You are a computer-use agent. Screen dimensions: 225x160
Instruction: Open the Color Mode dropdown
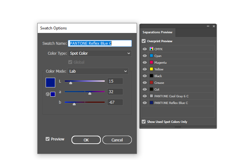coord(98,71)
